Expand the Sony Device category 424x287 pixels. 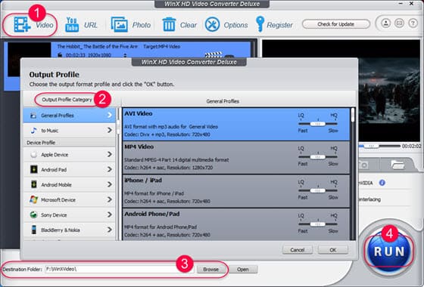pos(70,215)
